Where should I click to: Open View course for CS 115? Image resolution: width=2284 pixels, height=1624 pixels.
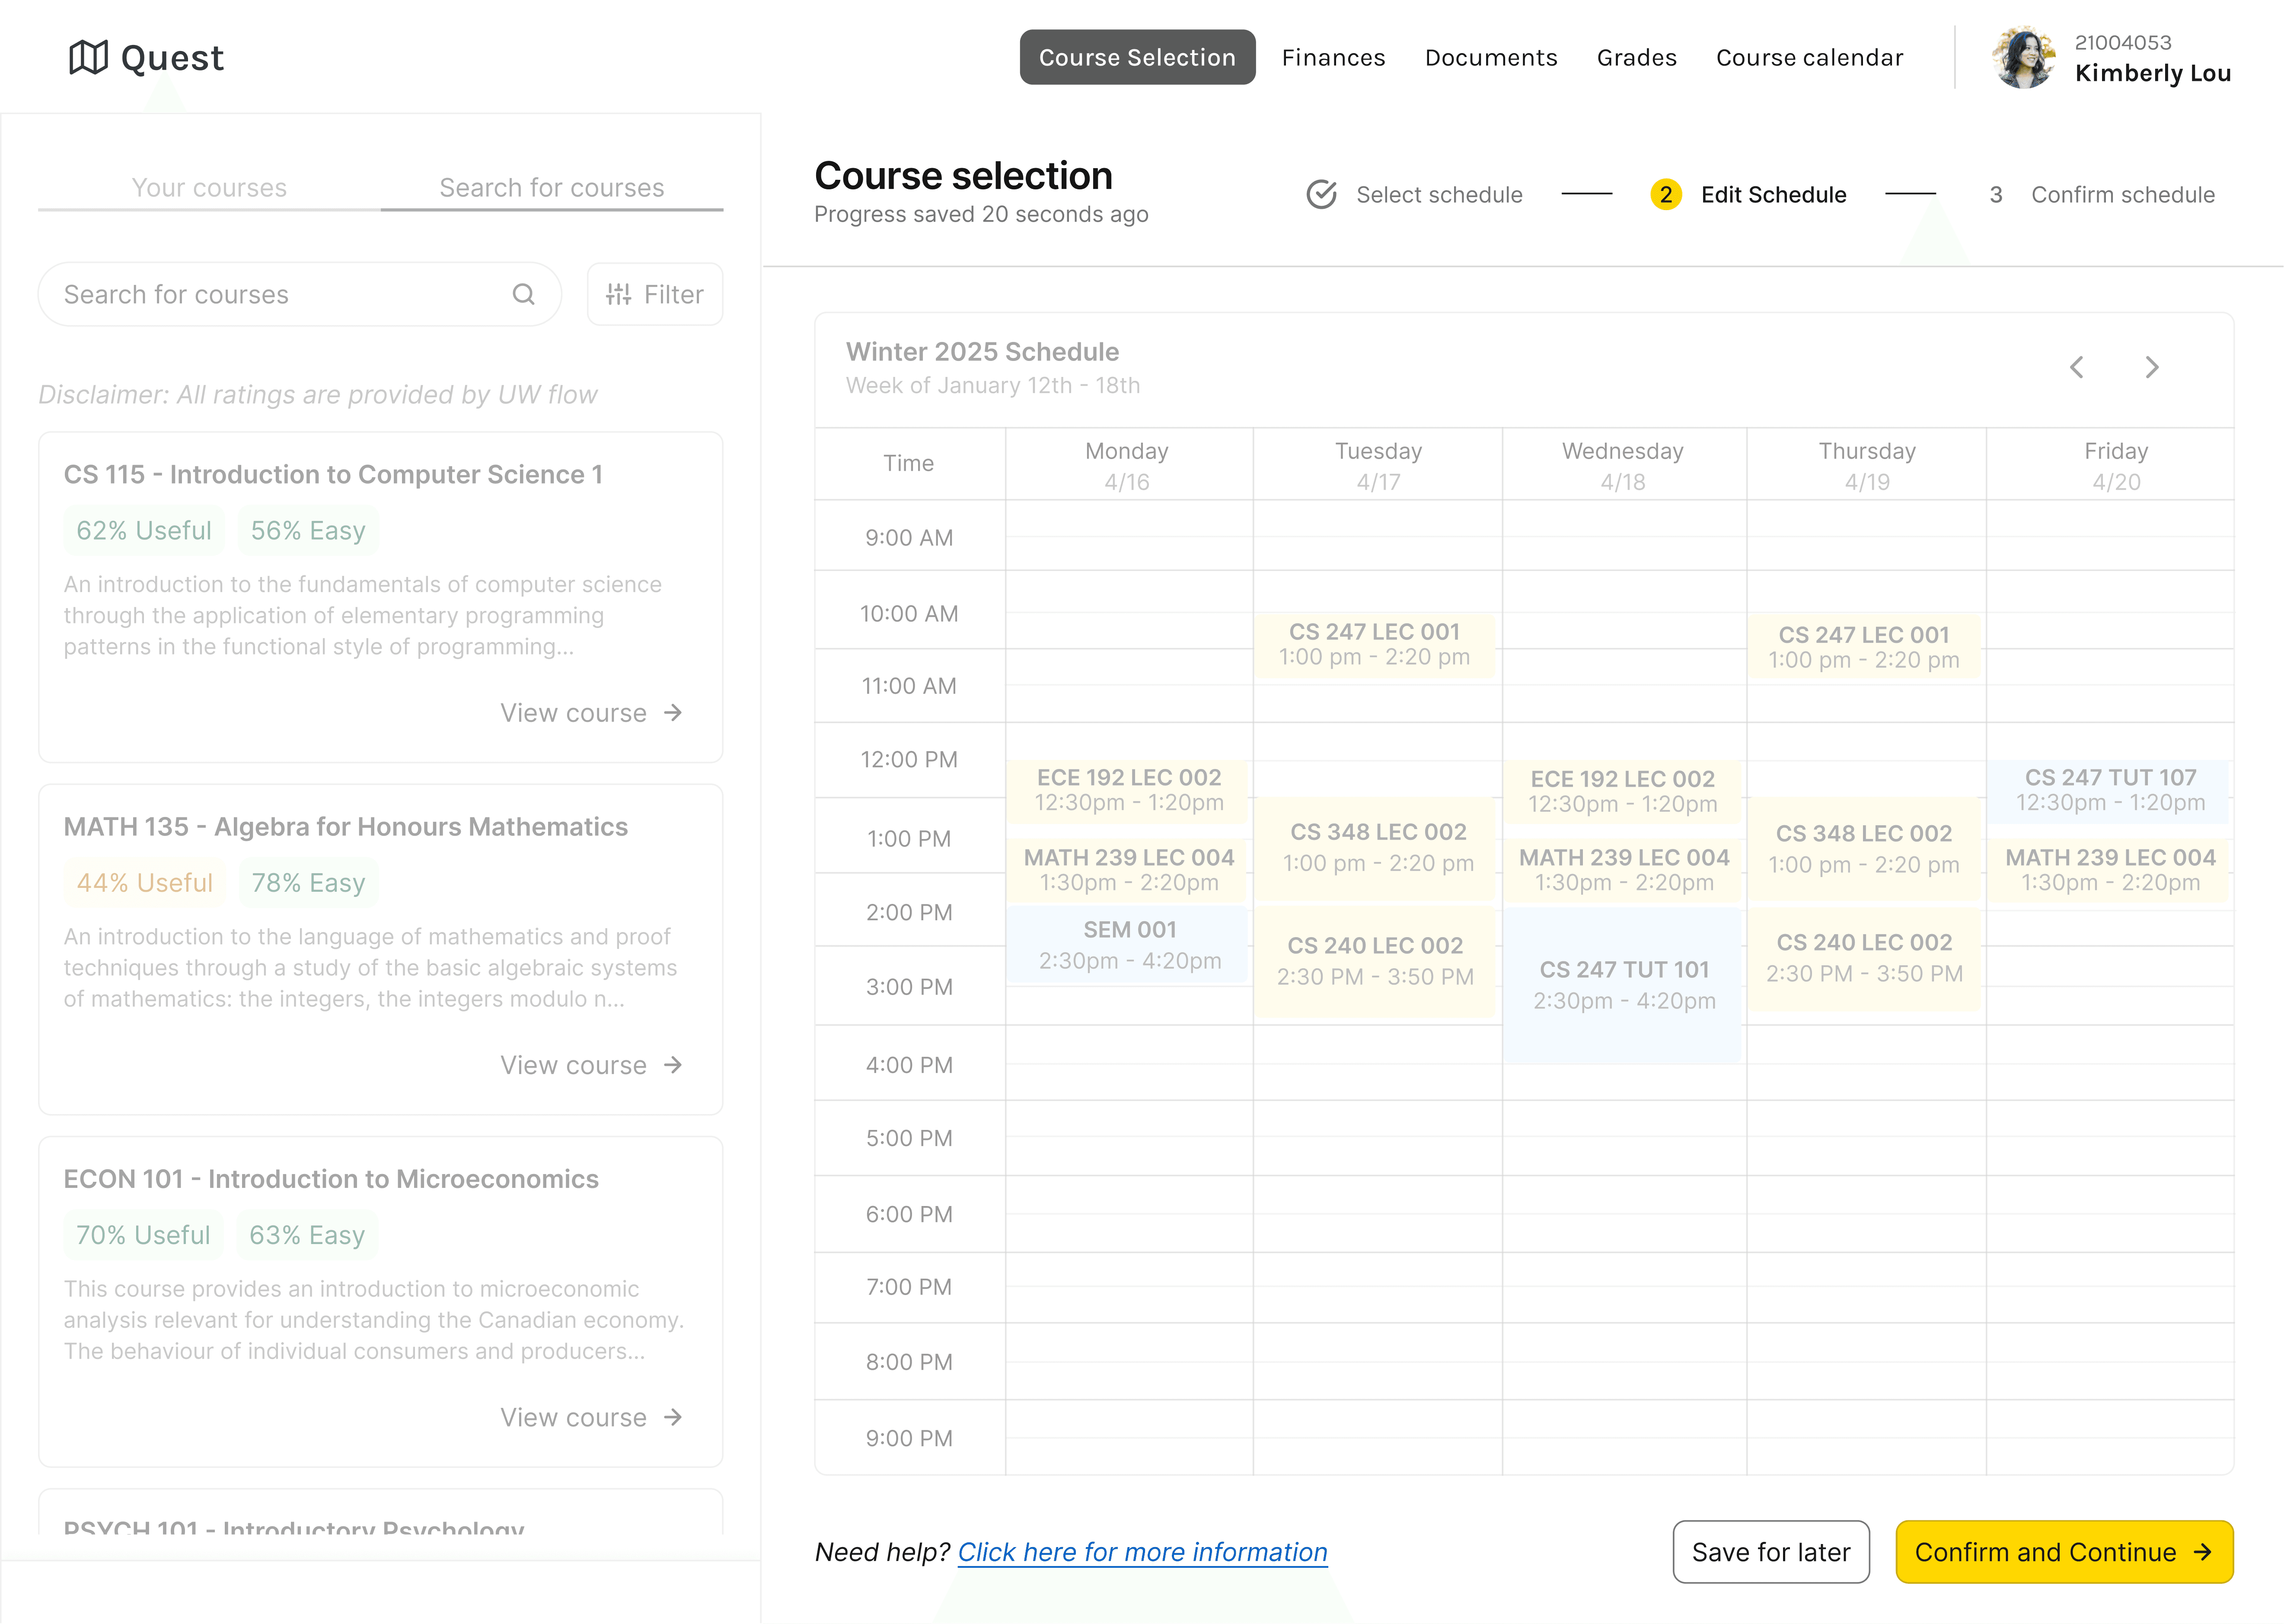point(591,713)
